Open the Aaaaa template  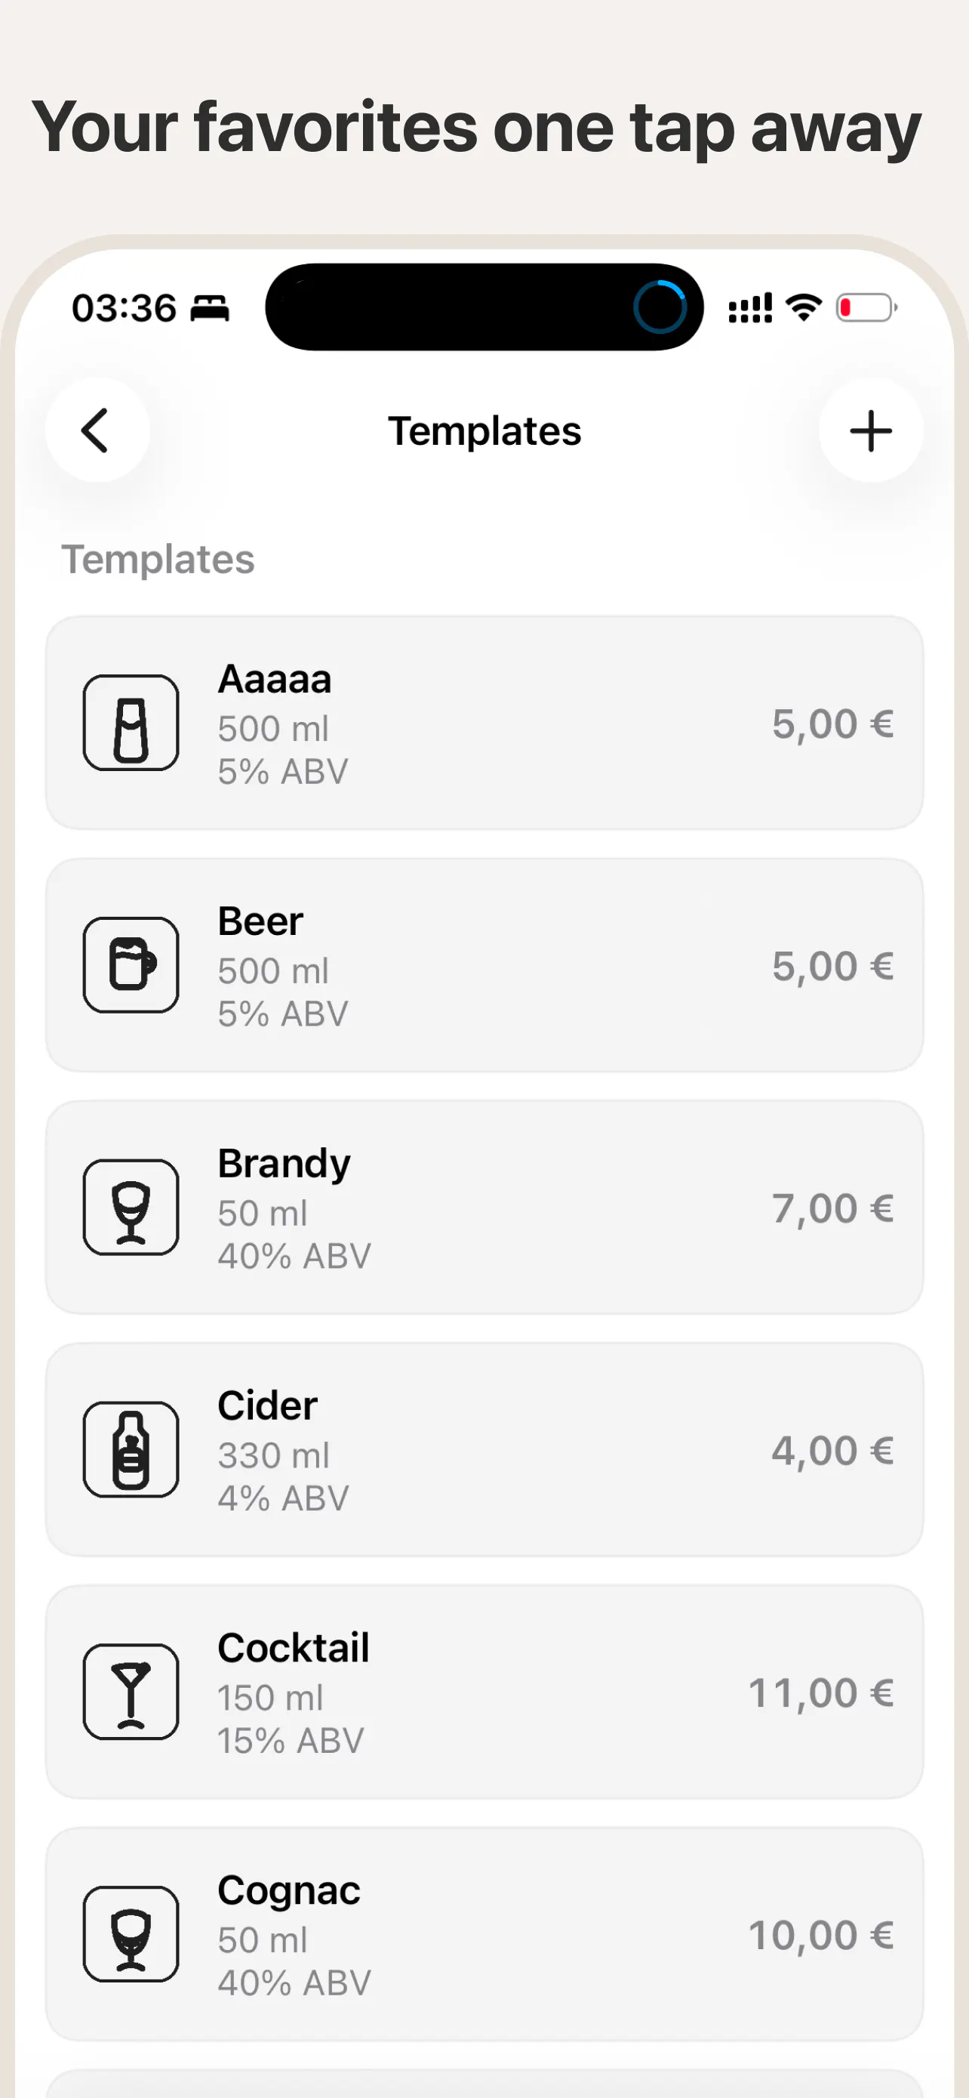(484, 723)
